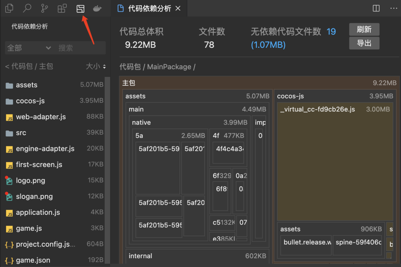401x267 pixels.
Task: Click the 刷新 button
Action: coord(364,29)
